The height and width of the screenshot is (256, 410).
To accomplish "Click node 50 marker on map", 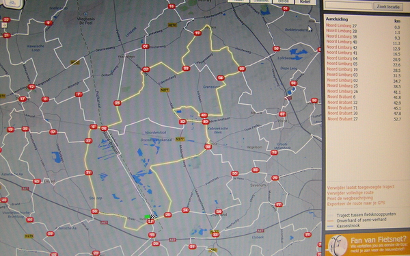I will click(276, 49).
